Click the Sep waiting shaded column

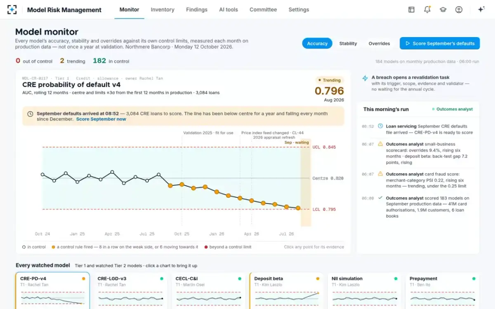coord(306,183)
